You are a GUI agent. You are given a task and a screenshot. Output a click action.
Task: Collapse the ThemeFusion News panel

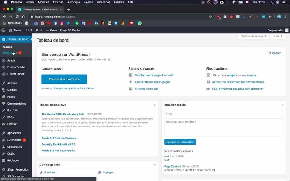155,105
